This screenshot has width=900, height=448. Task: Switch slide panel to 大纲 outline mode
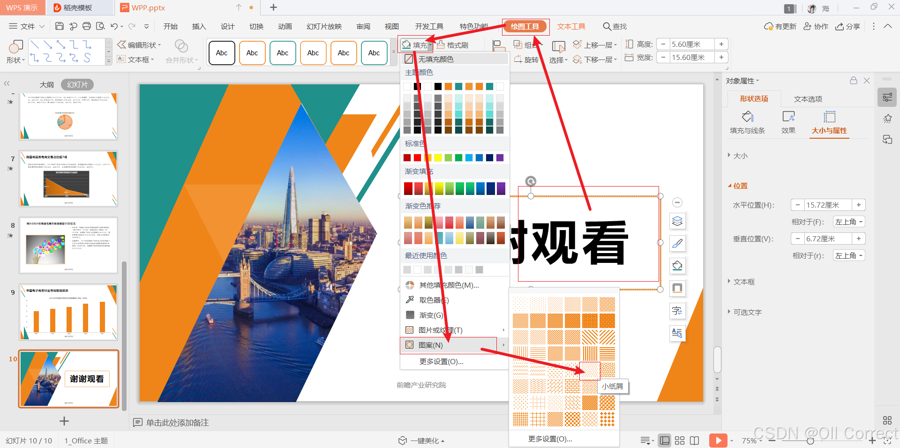point(46,84)
